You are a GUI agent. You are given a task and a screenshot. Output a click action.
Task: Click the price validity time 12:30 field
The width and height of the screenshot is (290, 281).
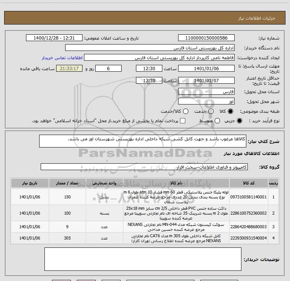[149, 80]
